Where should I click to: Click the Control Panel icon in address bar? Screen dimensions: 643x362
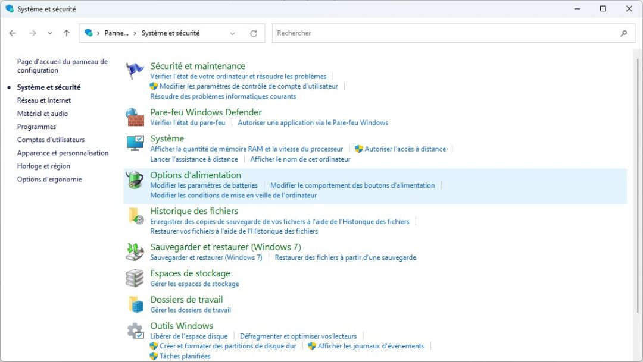pos(88,33)
